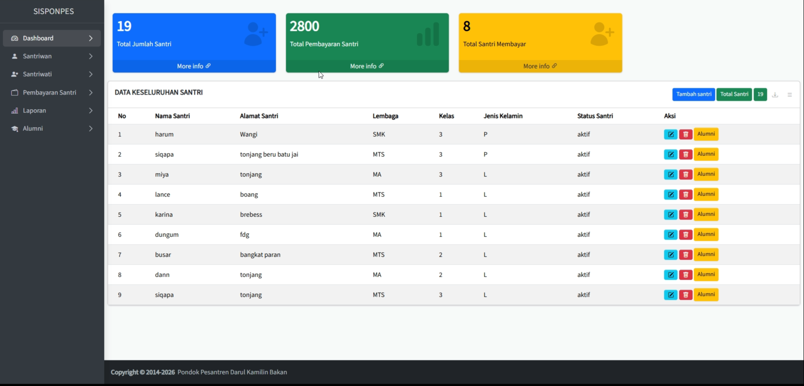Open the Laporan menu

click(x=52, y=111)
